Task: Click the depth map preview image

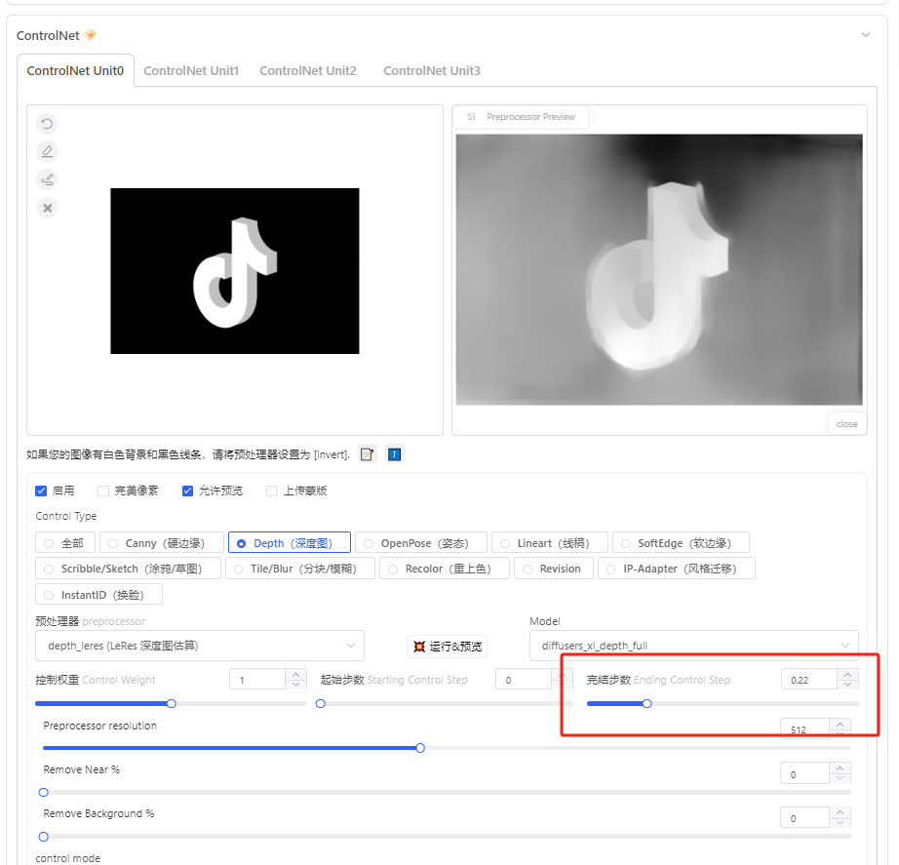Action: (659, 269)
